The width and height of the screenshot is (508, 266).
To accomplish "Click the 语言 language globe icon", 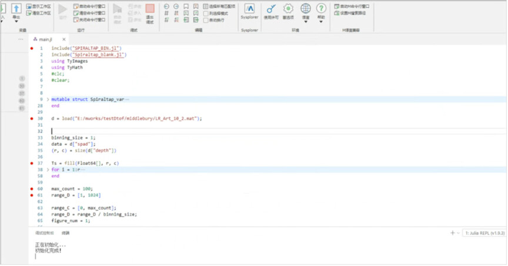I will click(306, 8).
